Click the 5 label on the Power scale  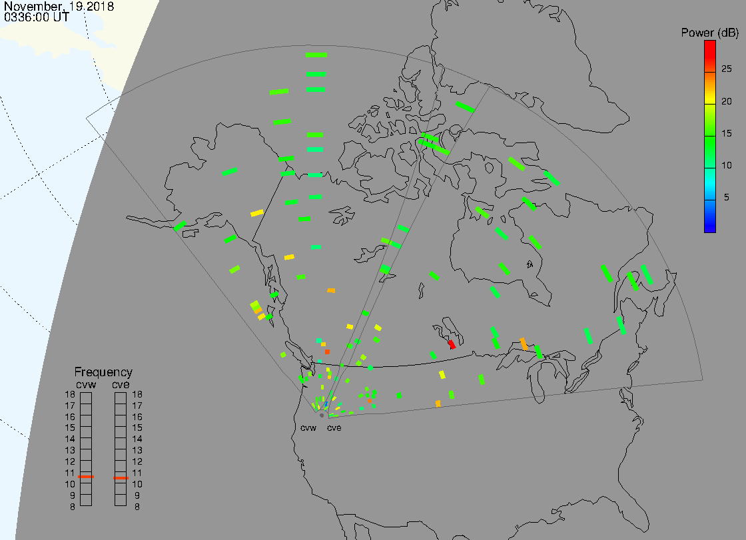727,197
